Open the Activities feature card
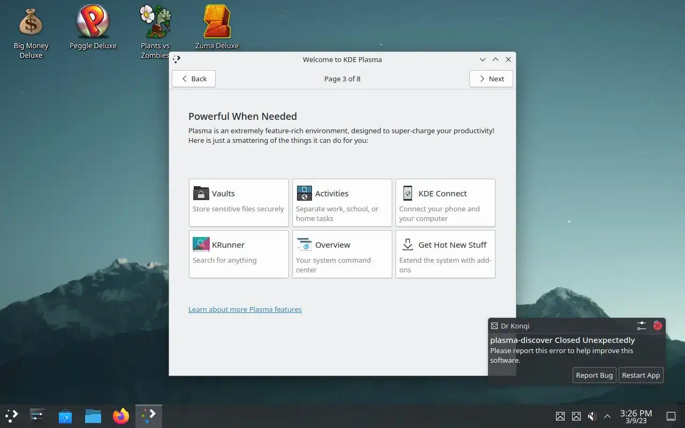Image resolution: width=685 pixels, height=428 pixels. coord(342,203)
